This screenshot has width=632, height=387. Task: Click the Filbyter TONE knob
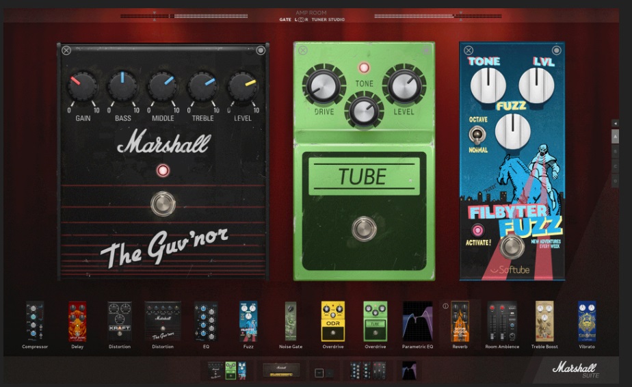click(x=488, y=85)
